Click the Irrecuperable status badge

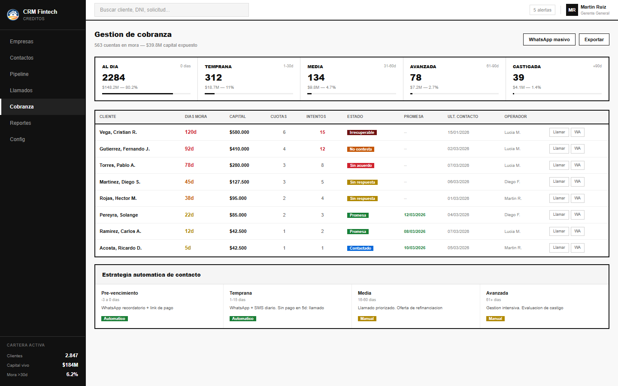point(362,133)
